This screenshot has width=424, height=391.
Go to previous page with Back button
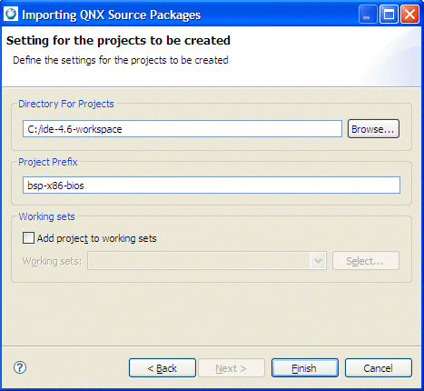tap(163, 368)
